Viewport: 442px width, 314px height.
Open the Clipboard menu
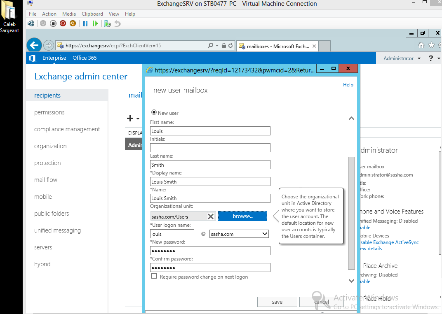tap(92, 14)
